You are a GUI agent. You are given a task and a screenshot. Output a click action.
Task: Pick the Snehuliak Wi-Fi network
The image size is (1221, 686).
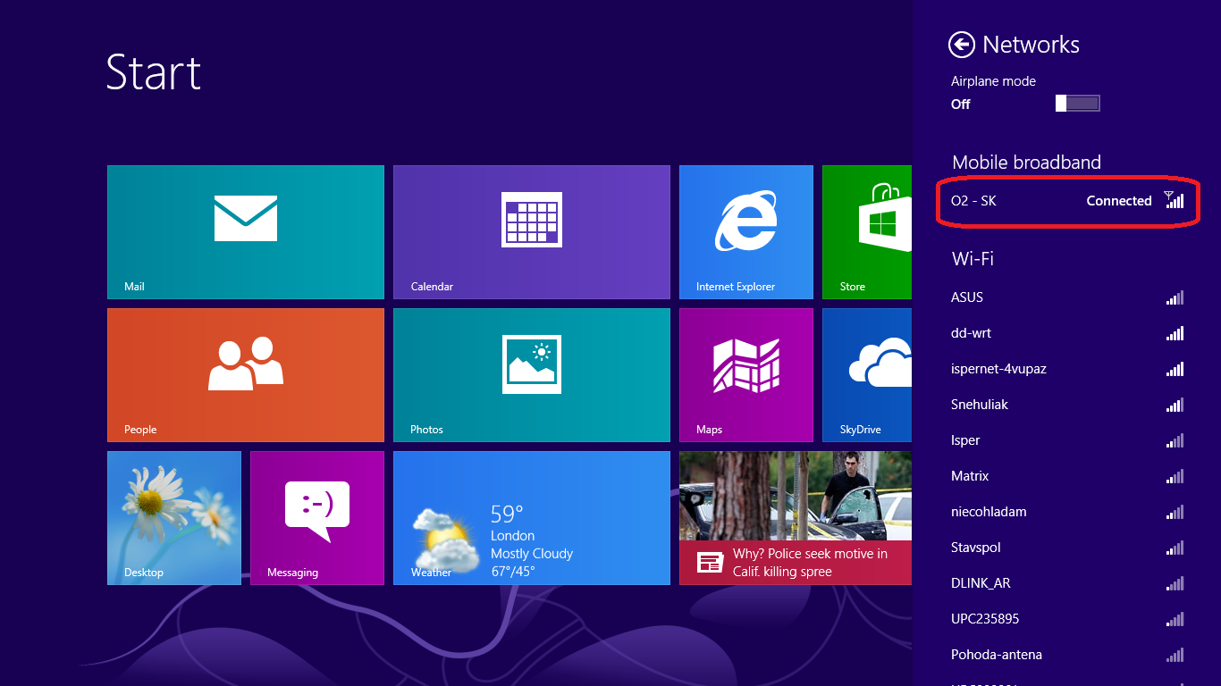tap(1067, 405)
